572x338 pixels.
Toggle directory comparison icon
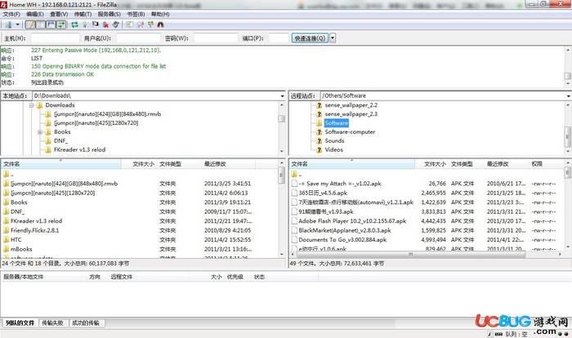click(140, 24)
